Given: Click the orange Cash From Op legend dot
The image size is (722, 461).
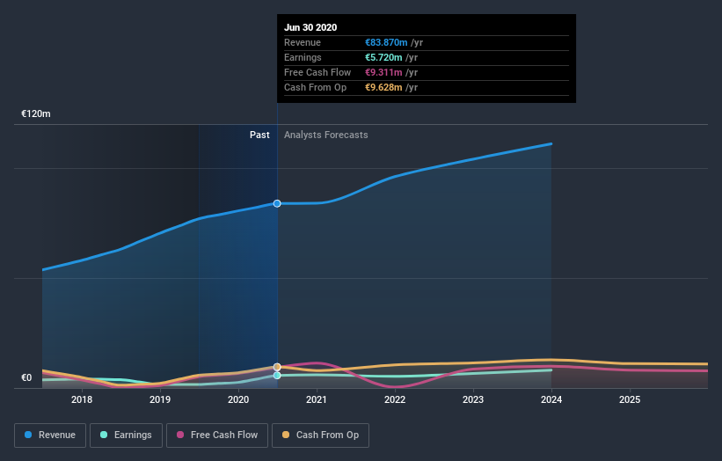Looking at the screenshot, I should pos(286,435).
